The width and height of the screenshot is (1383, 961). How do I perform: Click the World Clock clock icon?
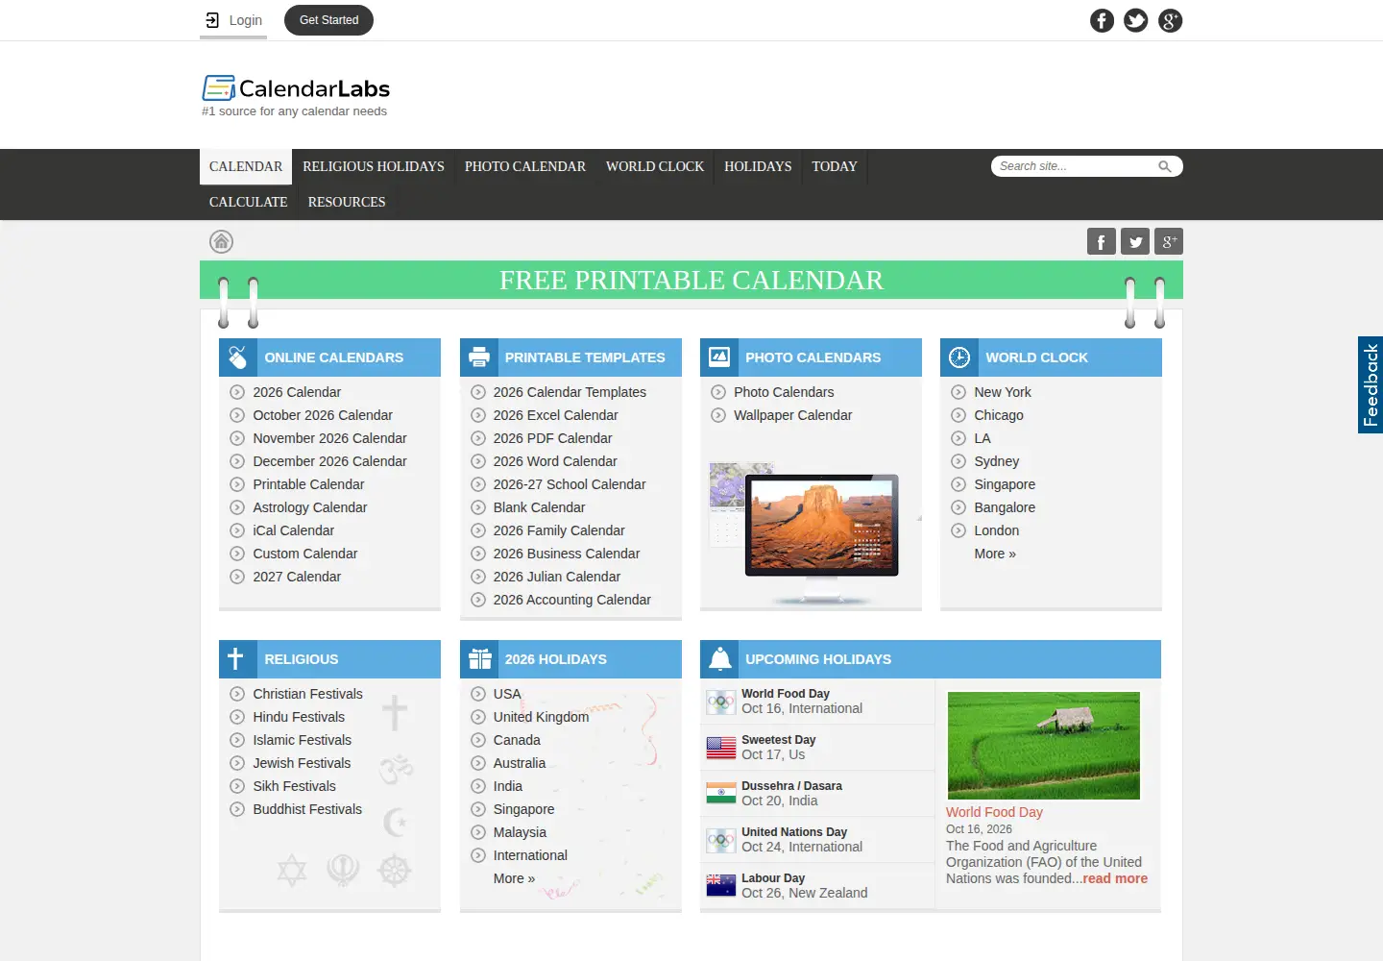point(959,357)
